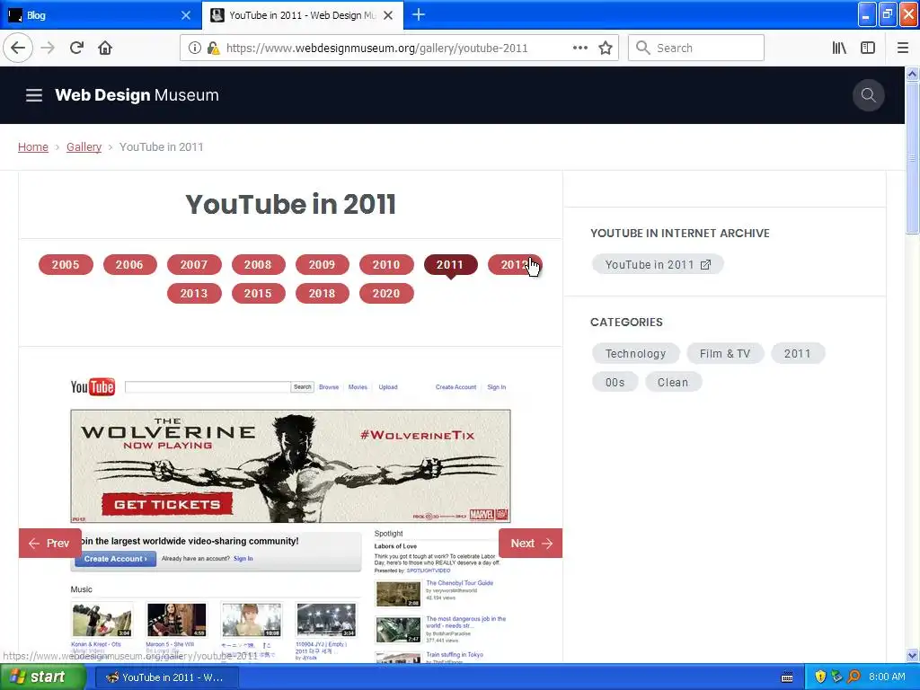Select the 2007 year pill
920x690 pixels.
coord(194,265)
